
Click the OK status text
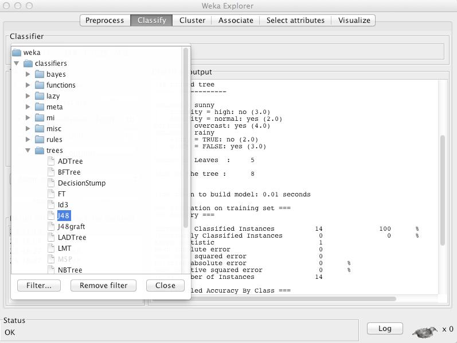coord(10,332)
